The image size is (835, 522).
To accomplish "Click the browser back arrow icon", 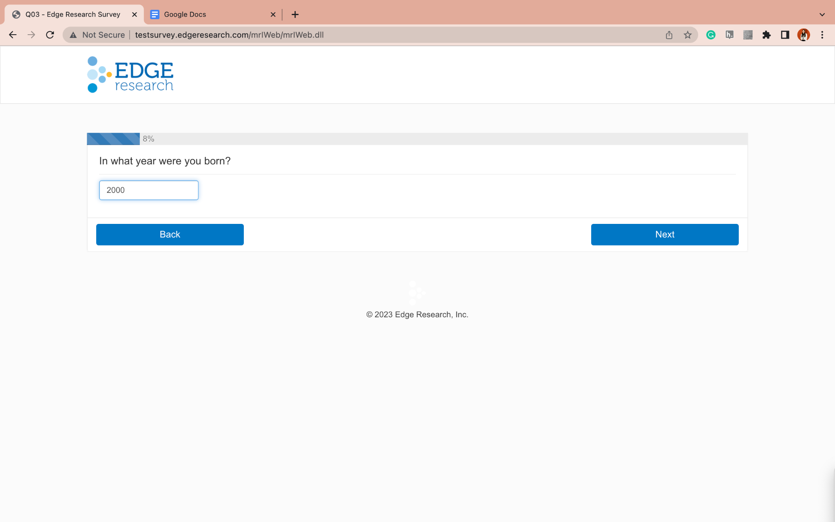I will [13, 35].
